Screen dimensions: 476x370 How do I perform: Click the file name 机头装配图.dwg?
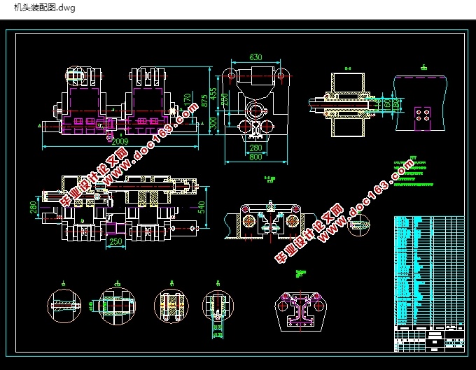(x=44, y=7)
